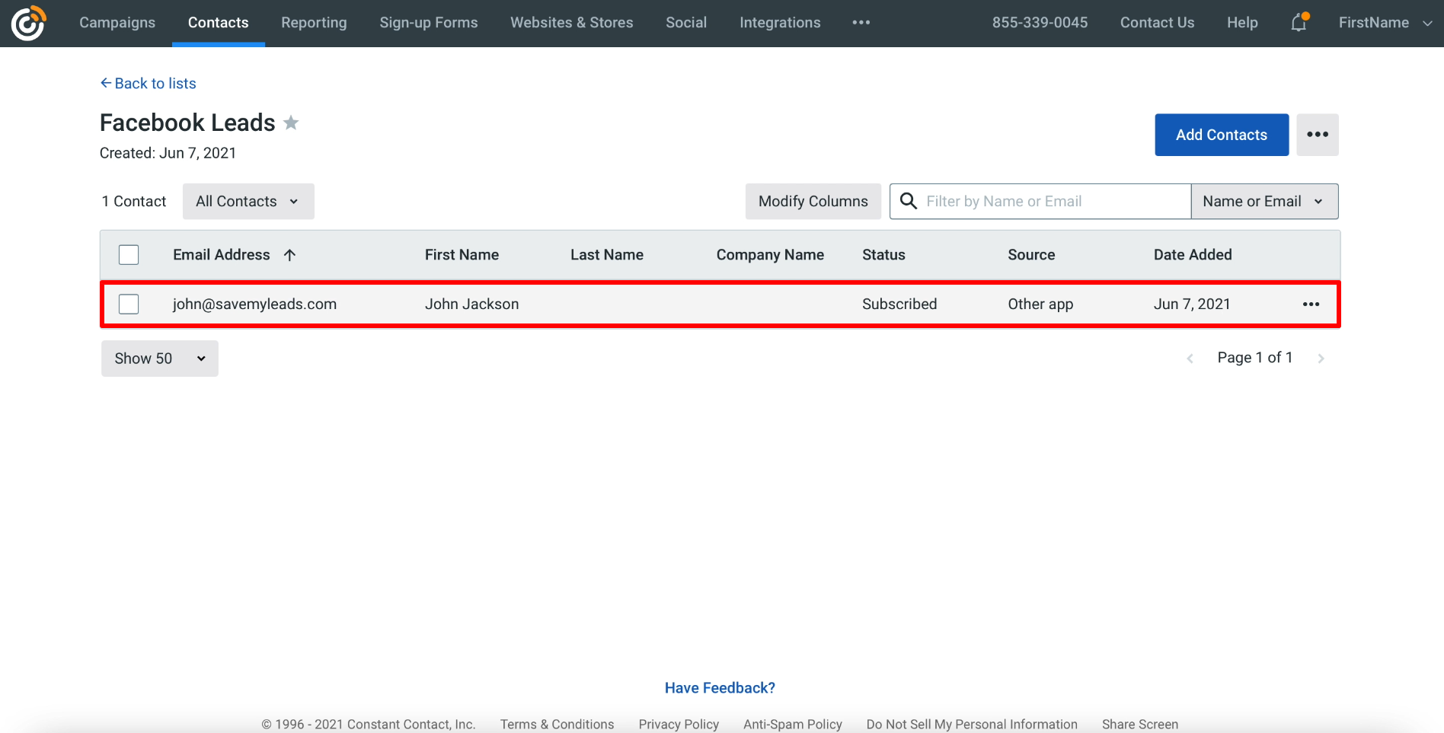
Task: Go to the Reporting tab
Action: coord(314,23)
